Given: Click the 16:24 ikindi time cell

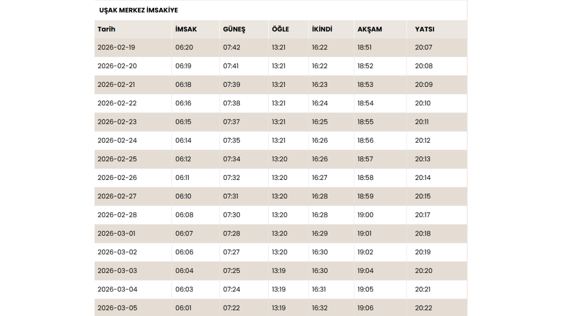Looking at the screenshot, I should coord(320,103).
